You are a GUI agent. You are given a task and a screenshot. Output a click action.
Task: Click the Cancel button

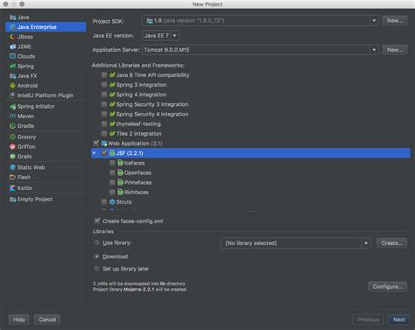coord(47,319)
